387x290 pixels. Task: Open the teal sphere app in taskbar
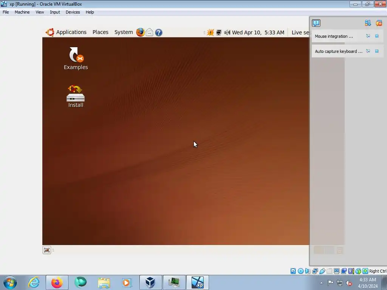click(x=80, y=282)
